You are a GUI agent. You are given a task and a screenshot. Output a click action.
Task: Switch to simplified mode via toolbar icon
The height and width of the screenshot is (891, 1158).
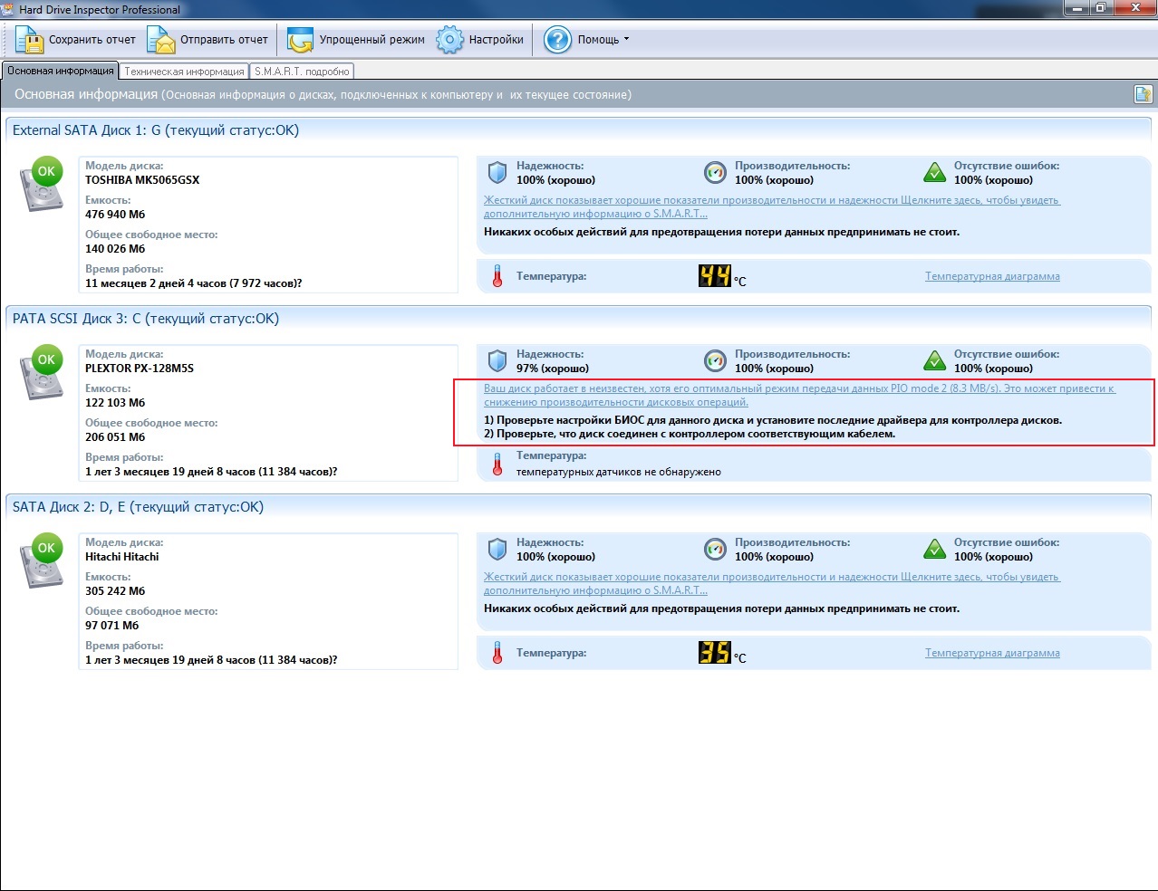[x=300, y=40]
